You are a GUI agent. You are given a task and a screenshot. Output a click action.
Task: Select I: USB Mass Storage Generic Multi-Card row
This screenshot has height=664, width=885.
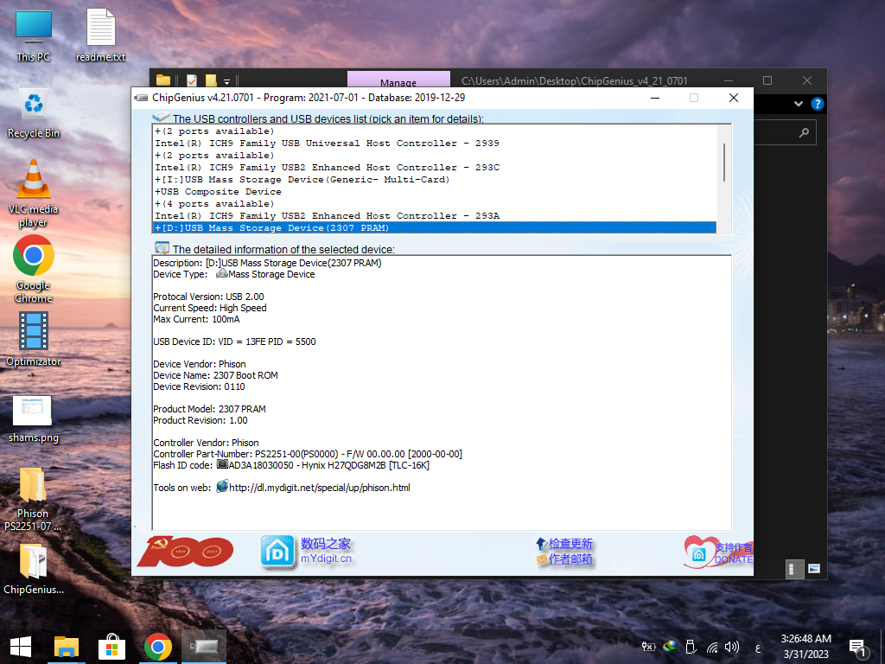pos(435,180)
